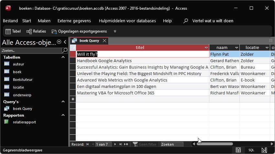Screen dimensions: 275x154
Task: Select the E-book location cell
Action: point(255,80)
